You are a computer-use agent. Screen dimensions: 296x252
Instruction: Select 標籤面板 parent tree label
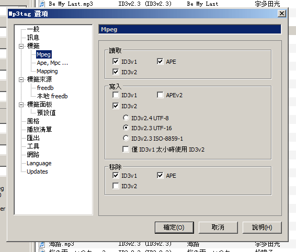click(39, 105)
